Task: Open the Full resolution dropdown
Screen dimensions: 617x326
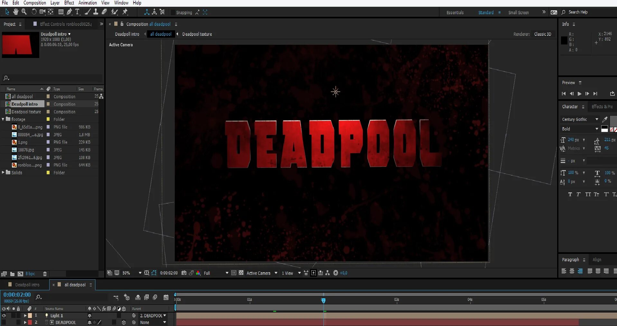Action: [x=227, y=273]
